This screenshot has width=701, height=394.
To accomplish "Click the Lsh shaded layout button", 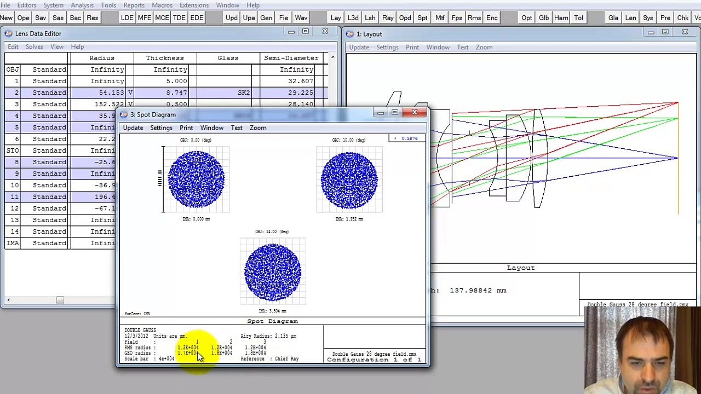I will [x=370, y=18].
